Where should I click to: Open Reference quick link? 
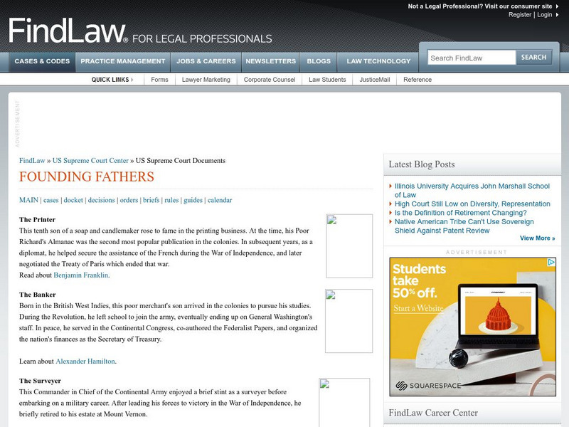point(418,80)
